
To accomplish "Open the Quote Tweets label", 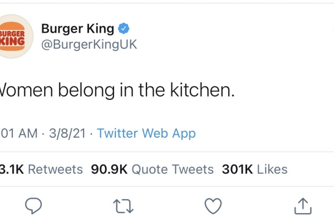I will 171,169.
